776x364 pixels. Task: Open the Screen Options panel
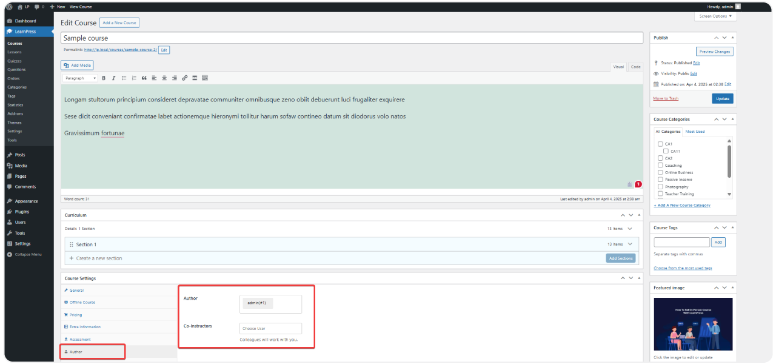point(715,16)
